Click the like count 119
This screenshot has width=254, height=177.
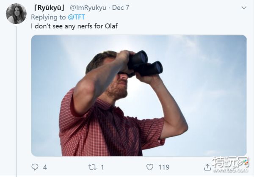[164, 167]
